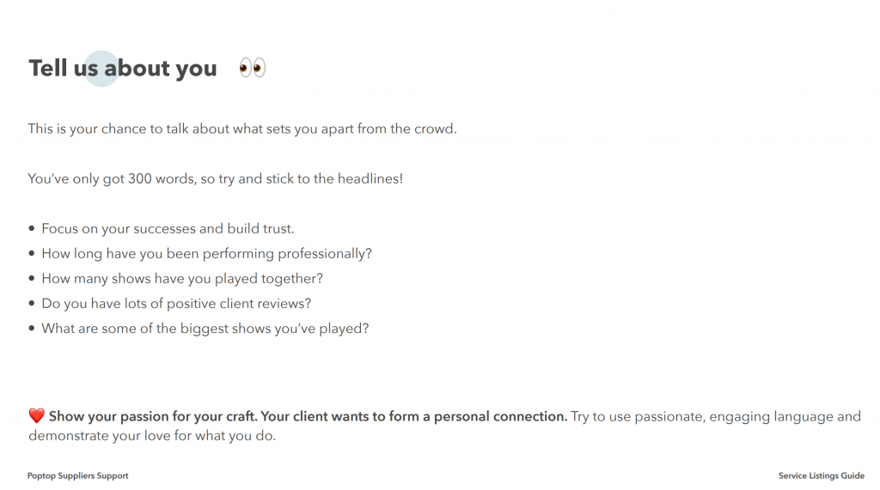Select 'Focus on your successes and build trust'
880x490 pixels.
(168, 229)
